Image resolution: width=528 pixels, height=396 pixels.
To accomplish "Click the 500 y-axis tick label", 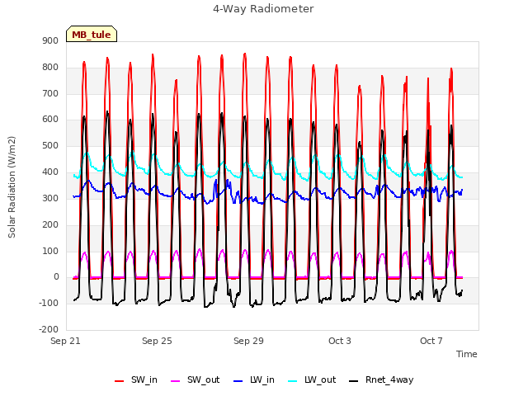I will click(50, 146).
